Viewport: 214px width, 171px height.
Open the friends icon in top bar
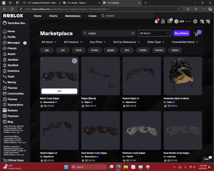163,21
